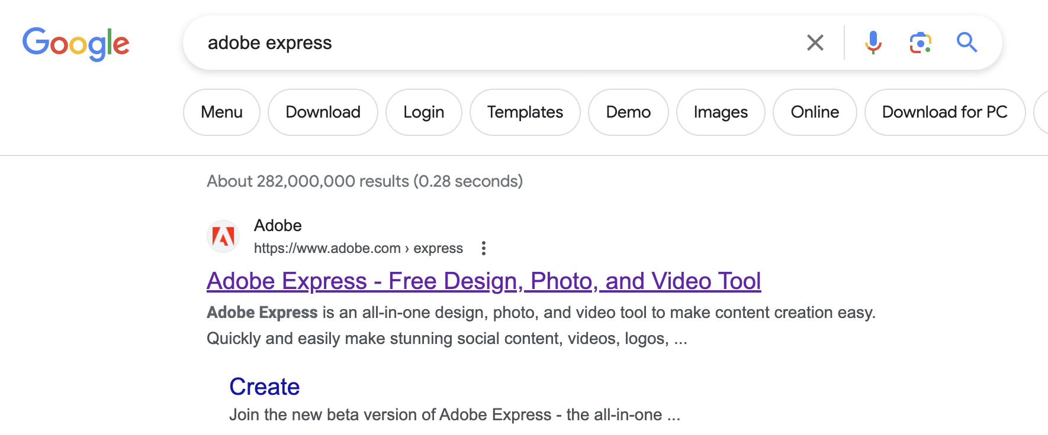Select the Images filter chip

[721, 112]
